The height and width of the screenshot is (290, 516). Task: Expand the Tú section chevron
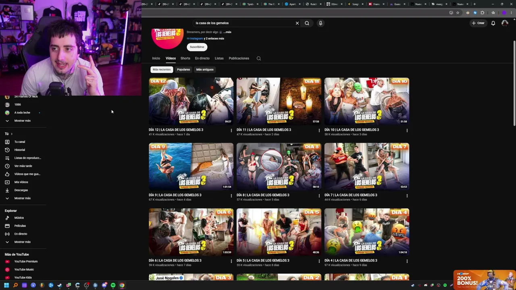[x=12, y=134]
